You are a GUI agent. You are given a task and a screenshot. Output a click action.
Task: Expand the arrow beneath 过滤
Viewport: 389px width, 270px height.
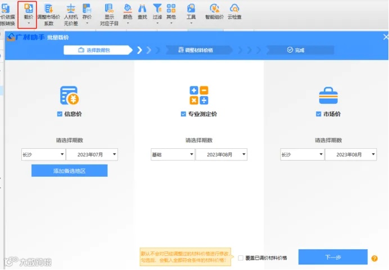click(x=157, y=23)
